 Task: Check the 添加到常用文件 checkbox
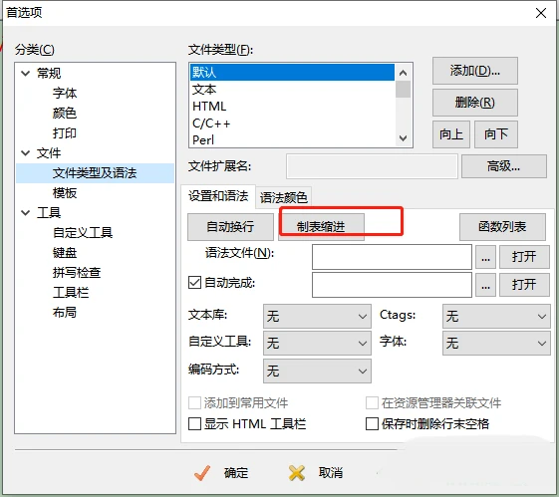click(x=194, y=403)
